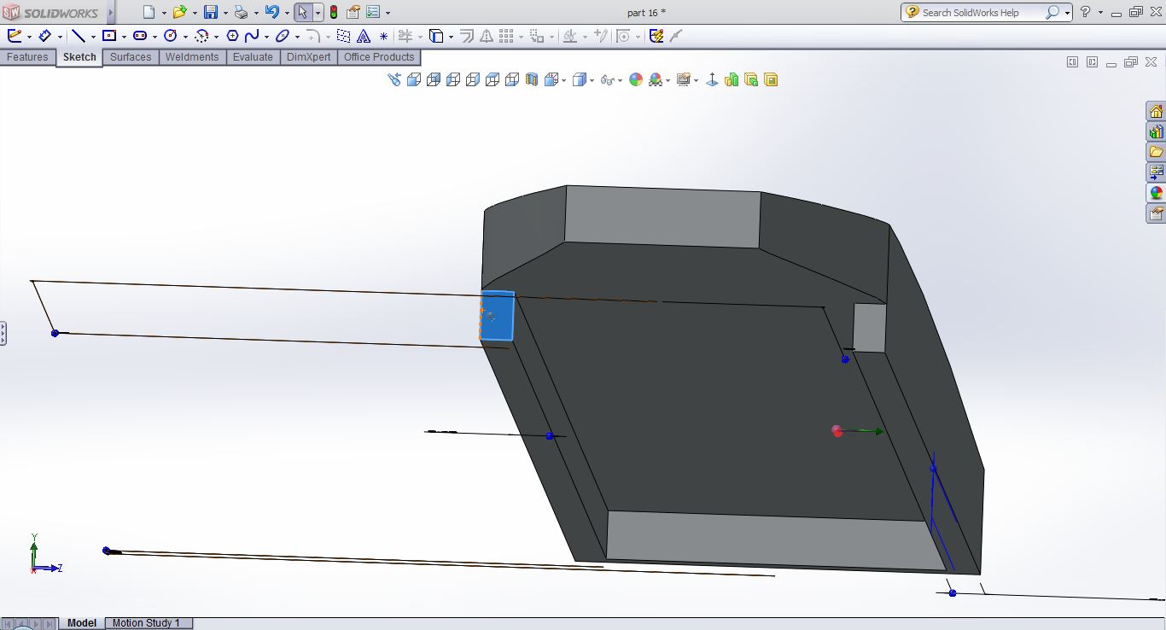Toggle the Rapid Sketch button
This screenshot has width=1166, height=630.
tap(656, 36)
